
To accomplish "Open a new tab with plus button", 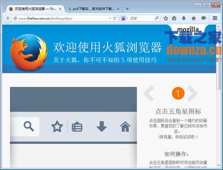I will (x=127, y=9).
